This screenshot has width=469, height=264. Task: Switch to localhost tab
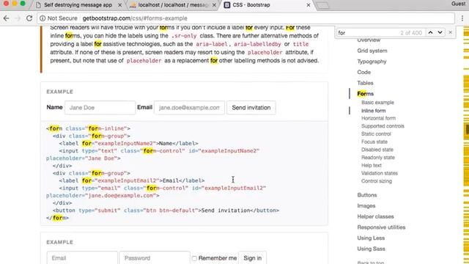coord(173,5)
